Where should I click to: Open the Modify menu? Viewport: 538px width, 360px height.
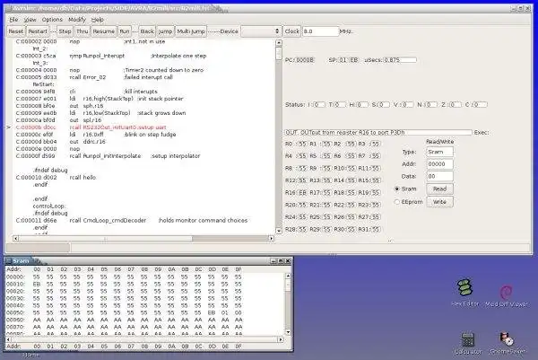pyautogui.click(x=77, y=20)
